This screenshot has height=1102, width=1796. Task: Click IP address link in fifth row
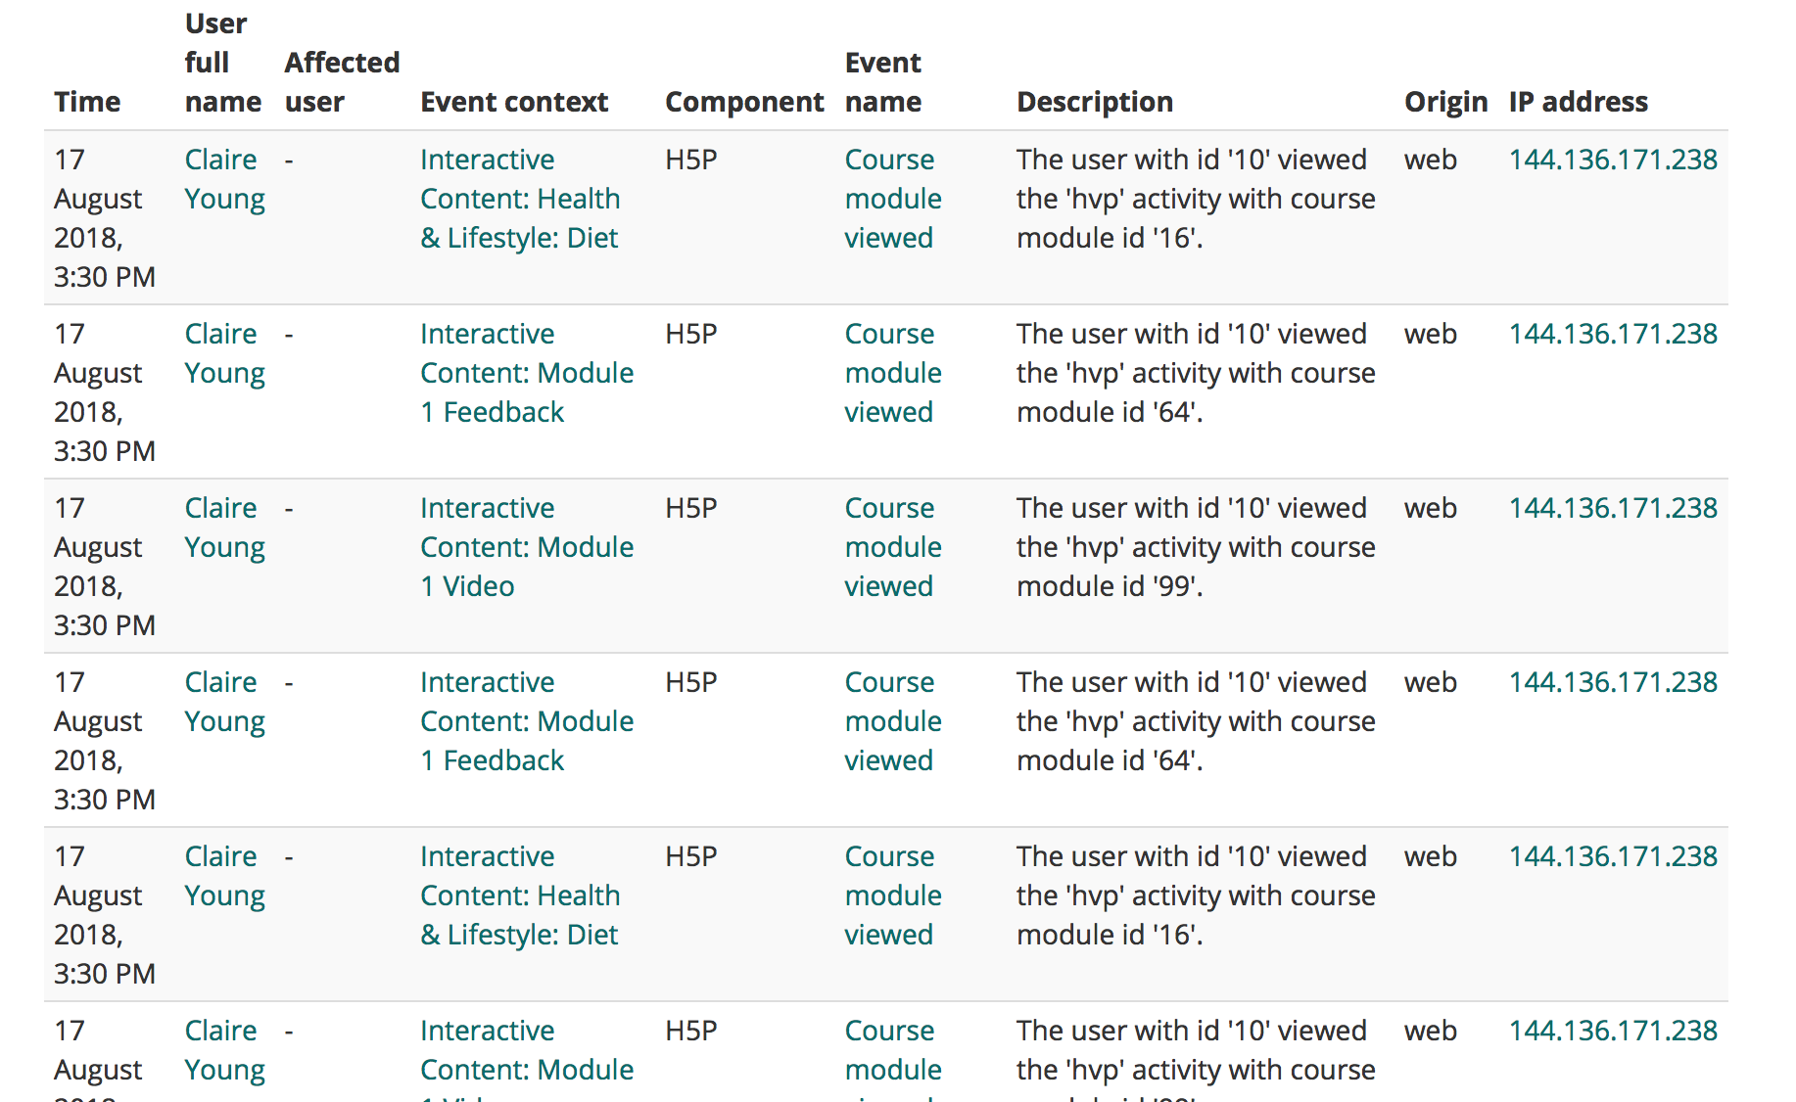1612,855
